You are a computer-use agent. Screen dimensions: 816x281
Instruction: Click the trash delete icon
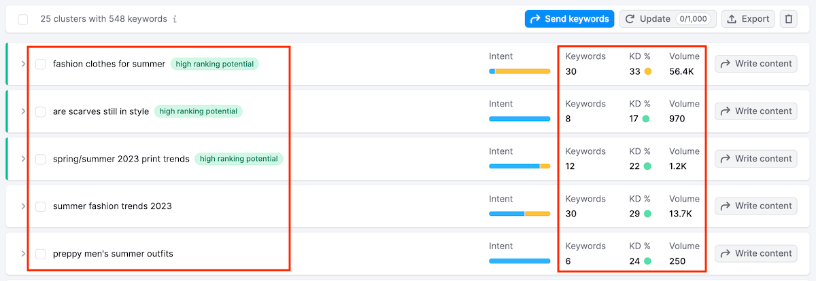click(789, 19)
